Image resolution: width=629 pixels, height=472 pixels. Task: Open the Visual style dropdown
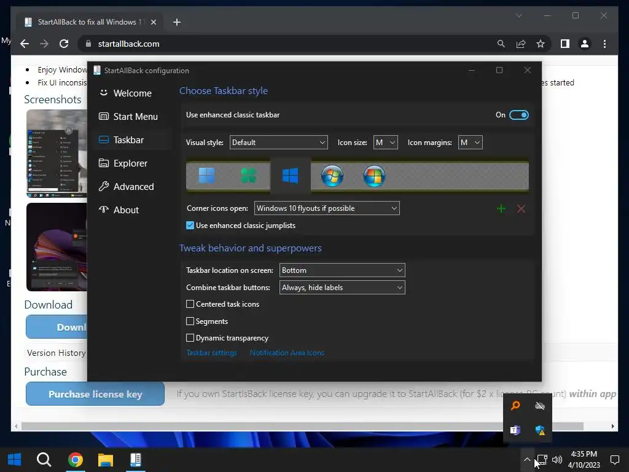pos(278,143)
